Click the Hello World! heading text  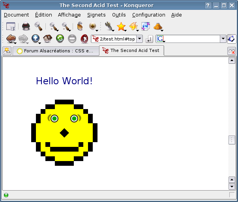pos(64,81)
